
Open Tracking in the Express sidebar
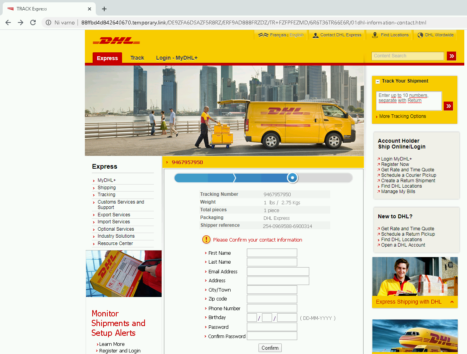pos(106,195)
